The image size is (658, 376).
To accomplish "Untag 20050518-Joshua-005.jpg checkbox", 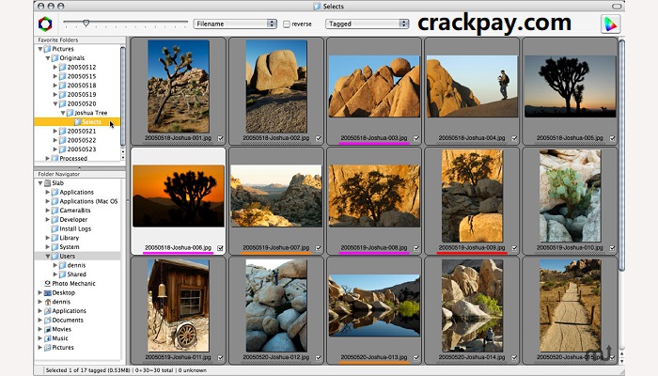I will pos(612,138).
